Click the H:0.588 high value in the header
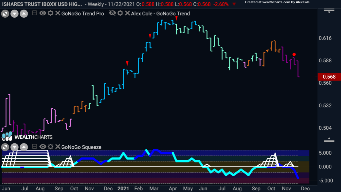The width and height of the screenshot is (341, 192). click(165, 4)
